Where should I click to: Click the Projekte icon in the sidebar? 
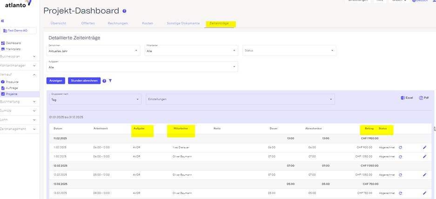3,94
